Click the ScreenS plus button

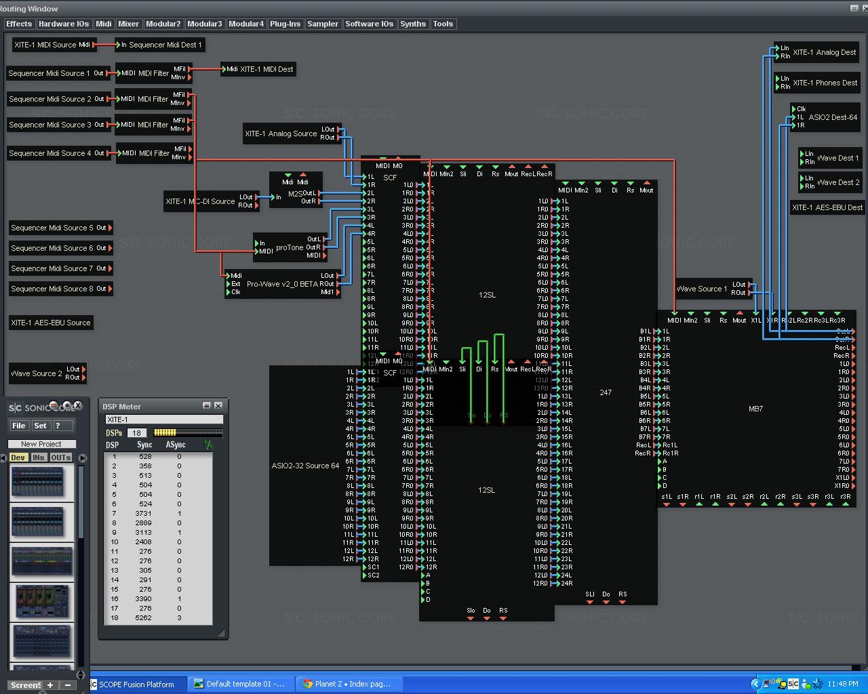point(50,685)
